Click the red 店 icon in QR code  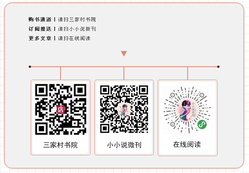click(61, 109)
